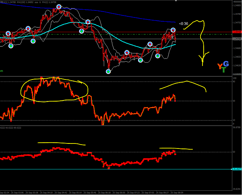242x195 pixels.
Task: Click the 25 Sep 05:14 time label
Action: coord(76,193)
